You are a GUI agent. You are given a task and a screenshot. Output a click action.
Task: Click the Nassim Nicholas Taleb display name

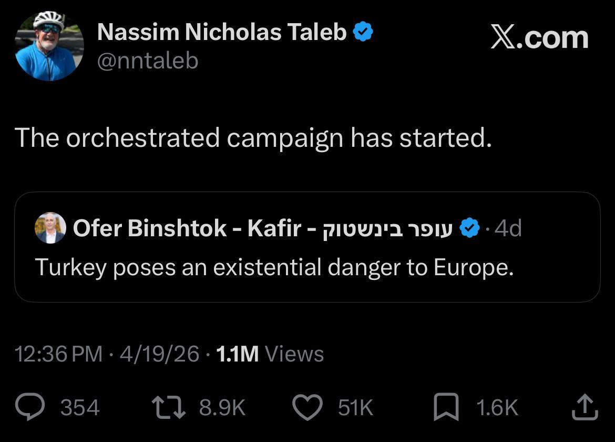[x=222, y=33]
